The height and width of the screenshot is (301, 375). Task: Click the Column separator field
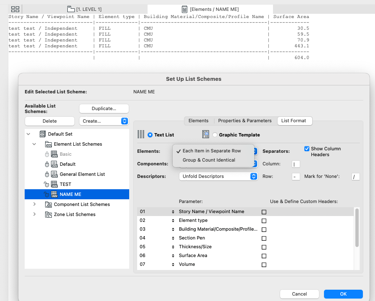(296, 164)
